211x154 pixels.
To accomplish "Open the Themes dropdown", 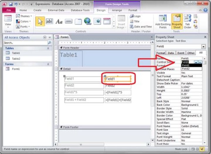I will [24, 16].
